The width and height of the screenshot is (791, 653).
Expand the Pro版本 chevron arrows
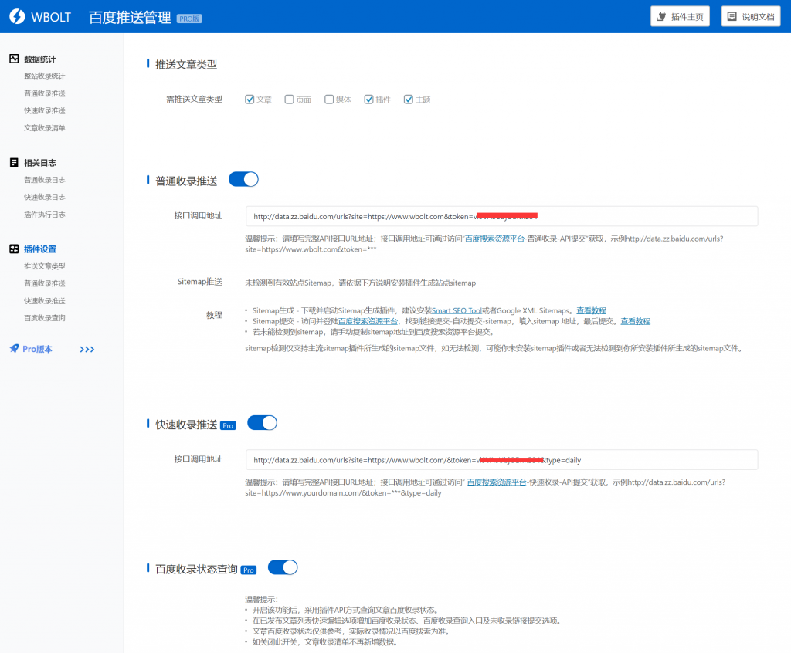click(x=87, y=349)
